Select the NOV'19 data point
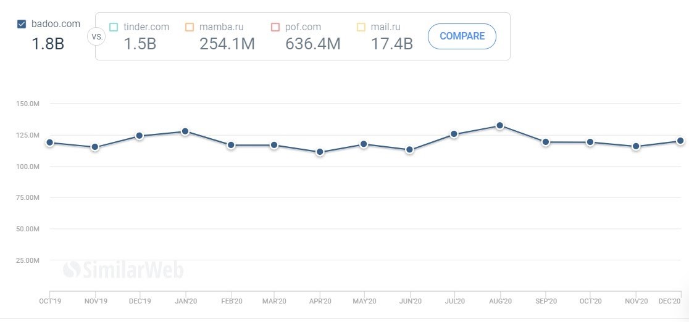Viewport: 689px width, 322px height. pos(95,147)
